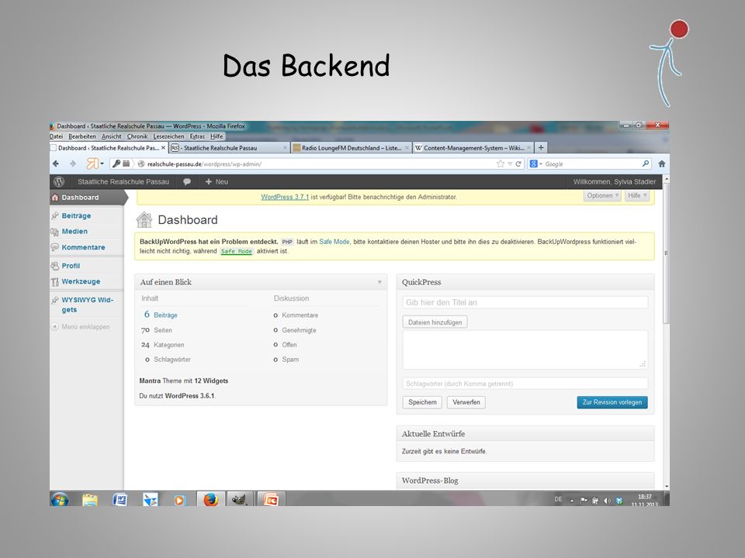Go back with the browser back arrow
The image size is (745, 558).
point(56,164)
